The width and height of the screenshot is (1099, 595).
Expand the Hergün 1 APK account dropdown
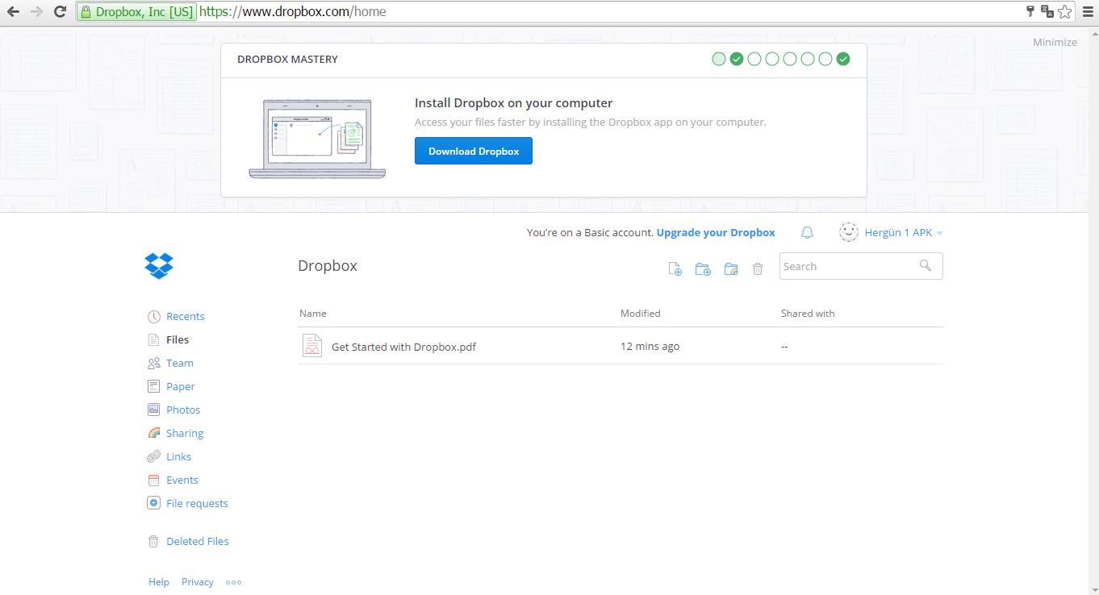903,232
